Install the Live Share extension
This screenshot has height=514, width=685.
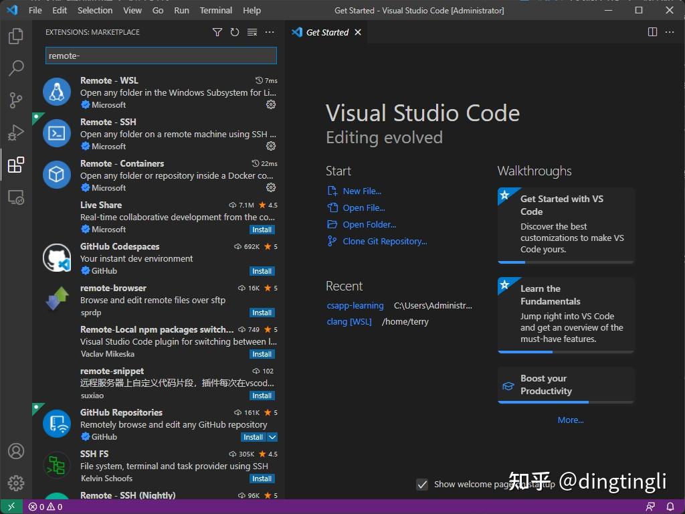[x=262, y=230]
